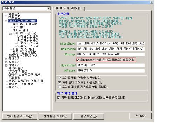Toggle 자막 필터 사용 금지 checkbox
Image resolution: width=175 pixels, height=139 pixels.
(58, 98)
